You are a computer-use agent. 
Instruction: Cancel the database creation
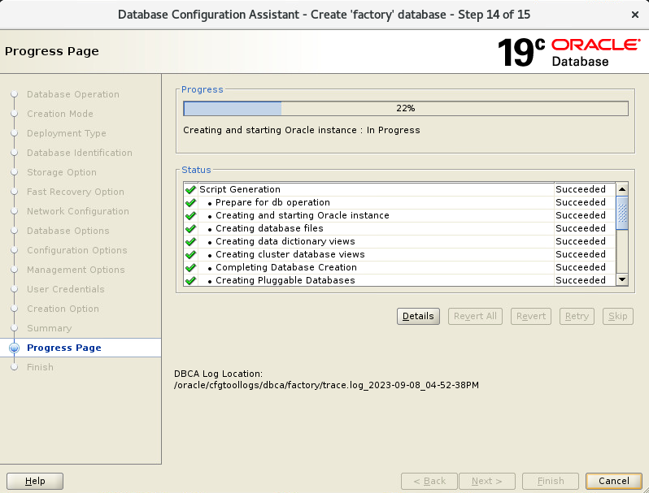(x=614, y=481)
